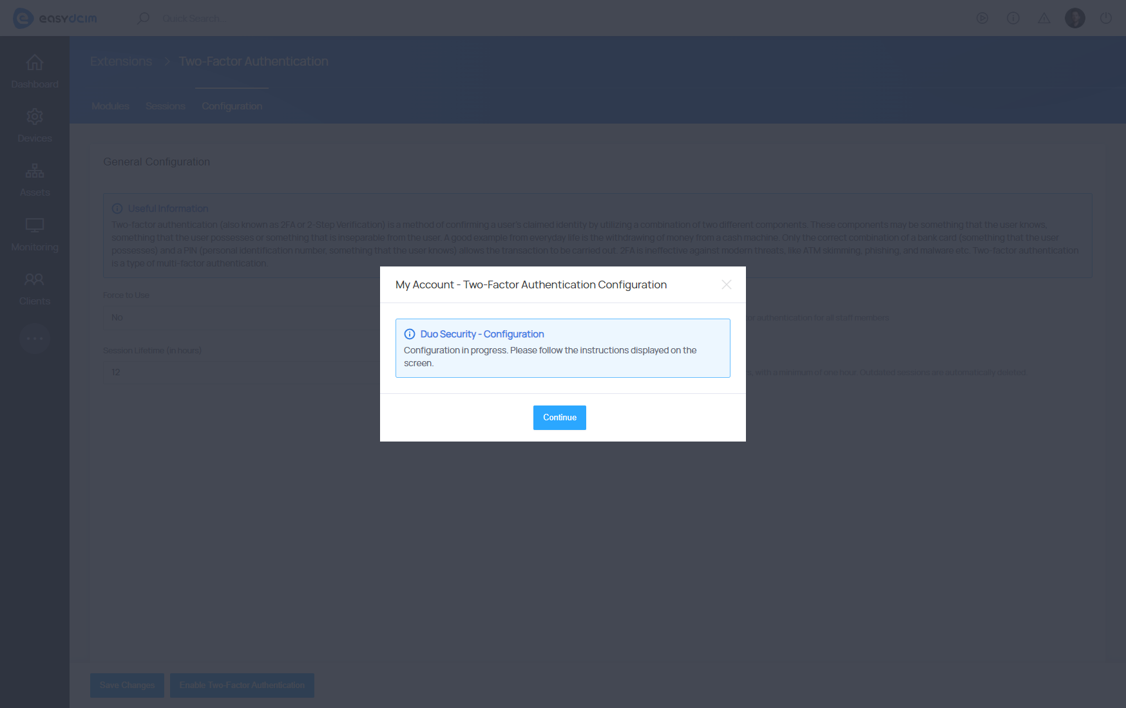Screen dimensions: 1126x708
Task: Click the Quick Search magnifier icon
Action: 143,18
